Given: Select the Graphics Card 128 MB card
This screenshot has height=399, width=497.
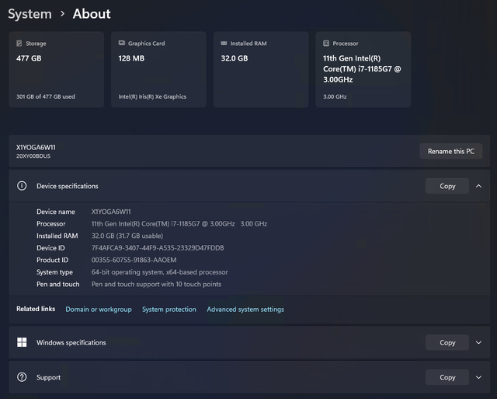Looking at the screenshot, I should click(x=158, y=70).
